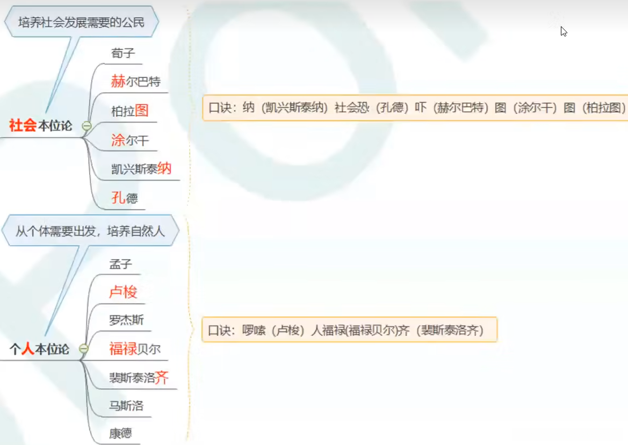Click the 口诀 note box beside 卢梭 branch
The height and width of the screenshot is (445, 628).
pos(349,331)
